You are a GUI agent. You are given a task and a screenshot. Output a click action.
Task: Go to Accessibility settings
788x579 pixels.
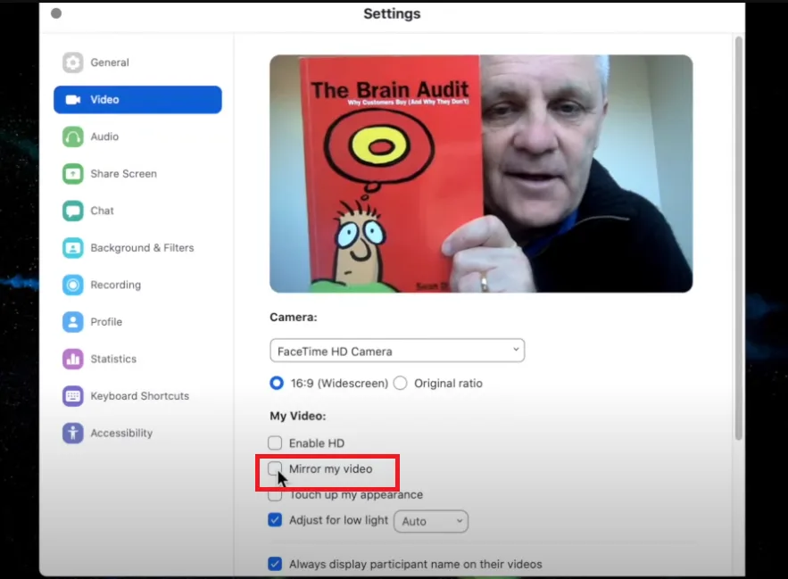point(121,433)
